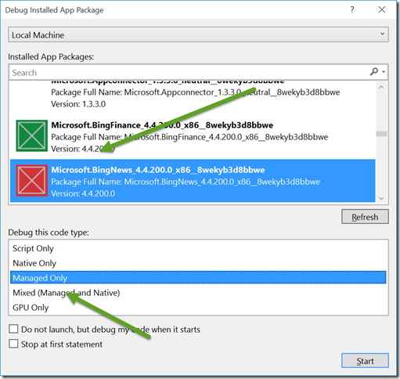Open the Local Machine connection dropdown

[198, 34]
